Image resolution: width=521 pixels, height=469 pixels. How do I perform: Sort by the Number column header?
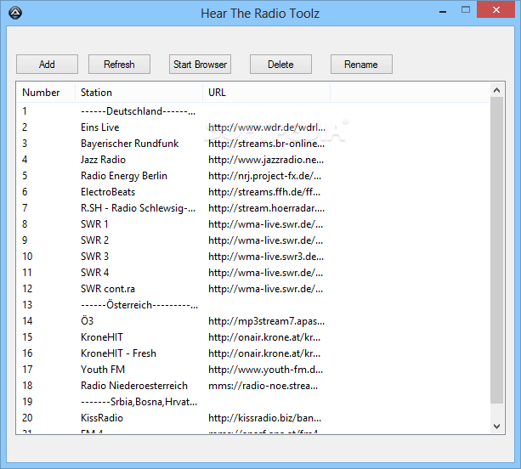click(x=46, y=93)
